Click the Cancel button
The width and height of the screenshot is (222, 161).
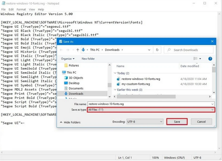click(201, 122)
